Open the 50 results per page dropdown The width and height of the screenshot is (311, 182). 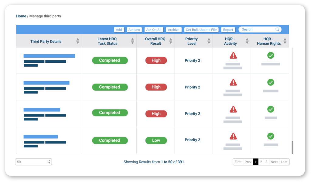(x=33, y=162)
